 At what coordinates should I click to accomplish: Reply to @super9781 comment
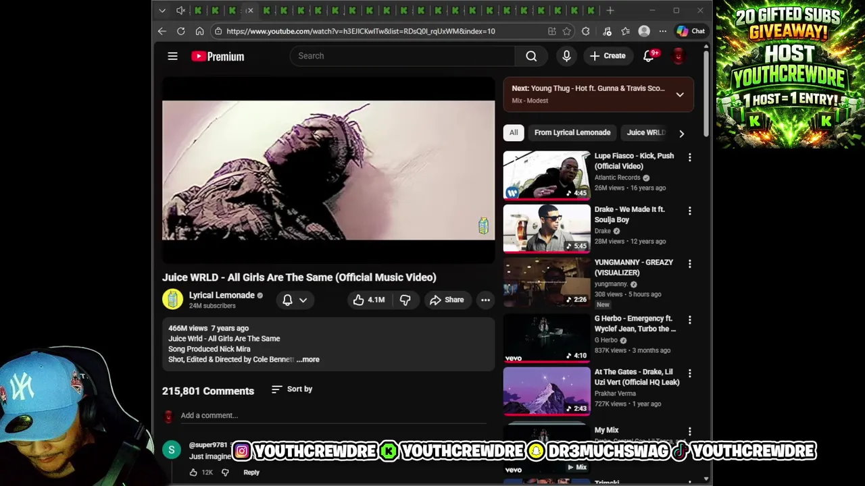tap(251, 473)
